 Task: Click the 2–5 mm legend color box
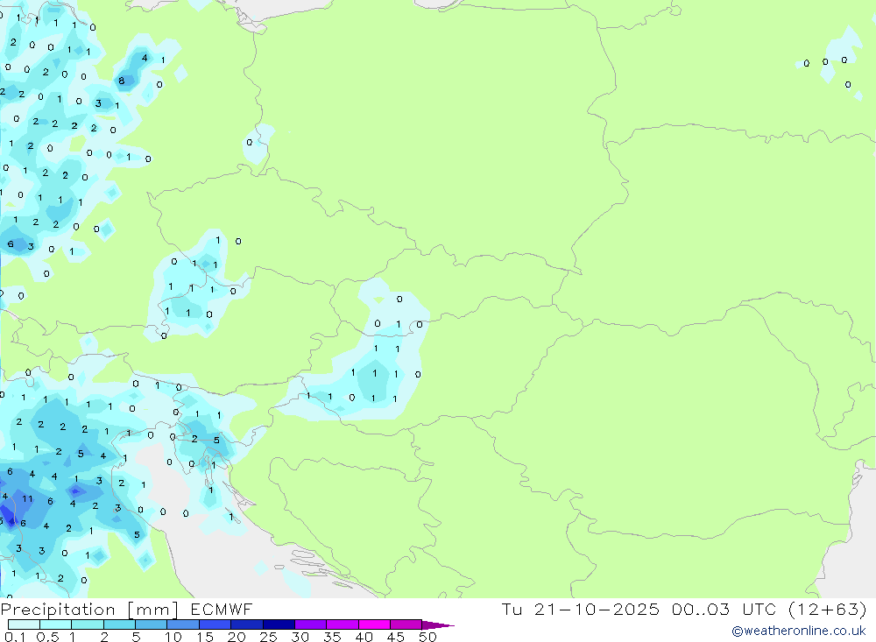point(119,624)
